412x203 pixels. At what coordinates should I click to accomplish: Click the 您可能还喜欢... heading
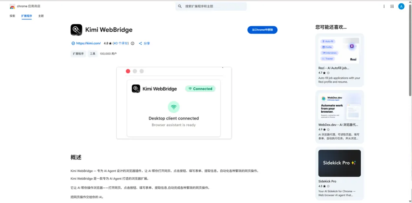click(331, 27)
